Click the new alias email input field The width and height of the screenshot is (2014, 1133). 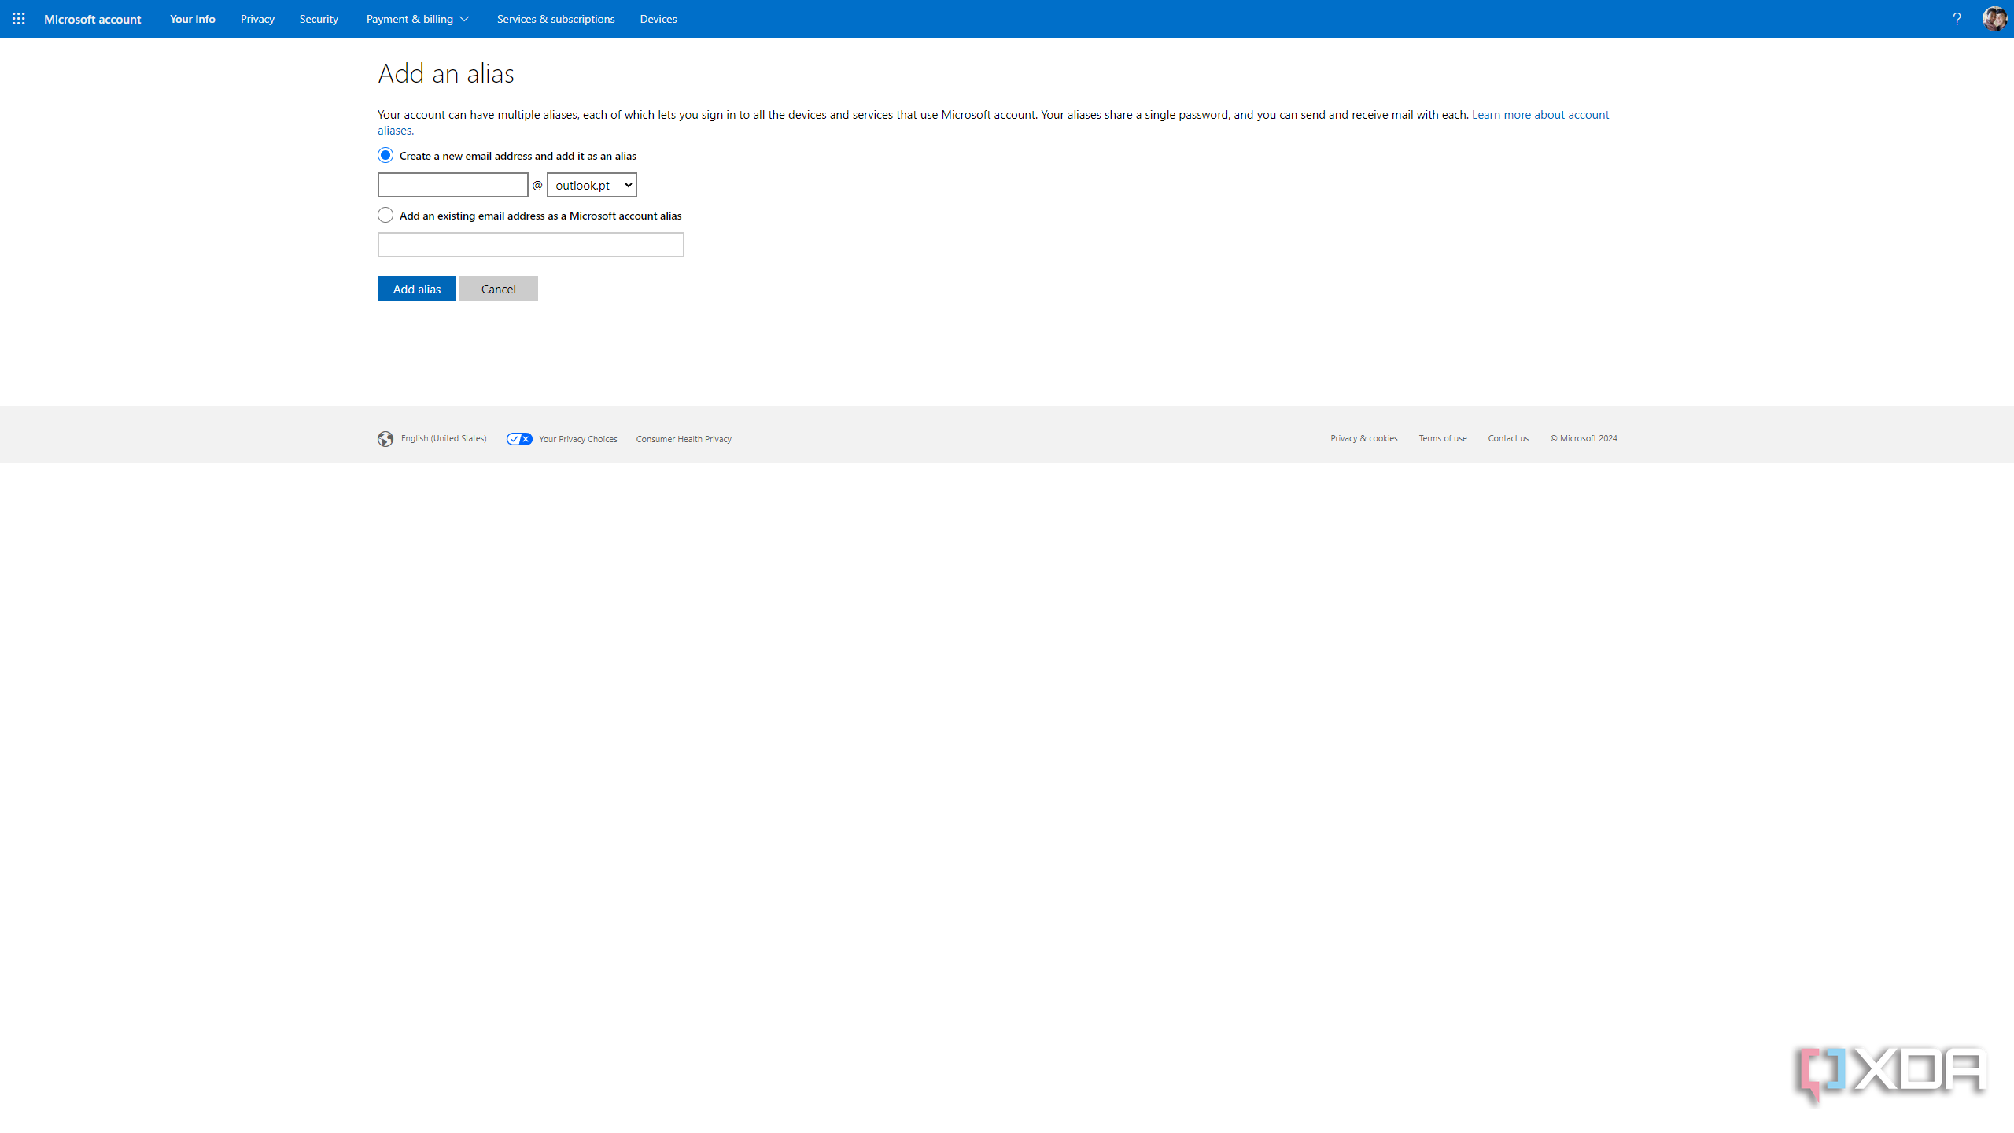click(x=452, y=185)
